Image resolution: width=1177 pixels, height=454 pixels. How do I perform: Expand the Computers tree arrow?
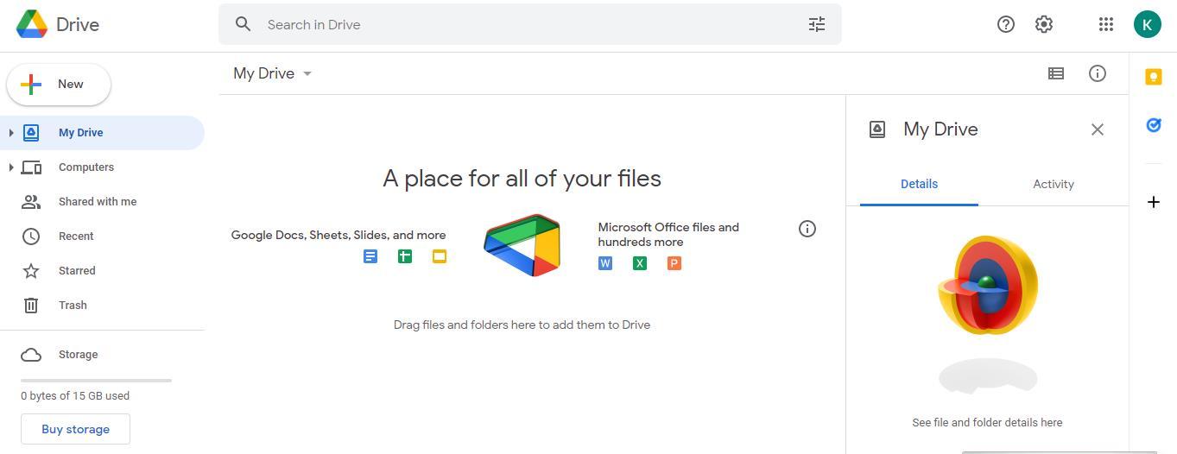(x=11, y=167)
